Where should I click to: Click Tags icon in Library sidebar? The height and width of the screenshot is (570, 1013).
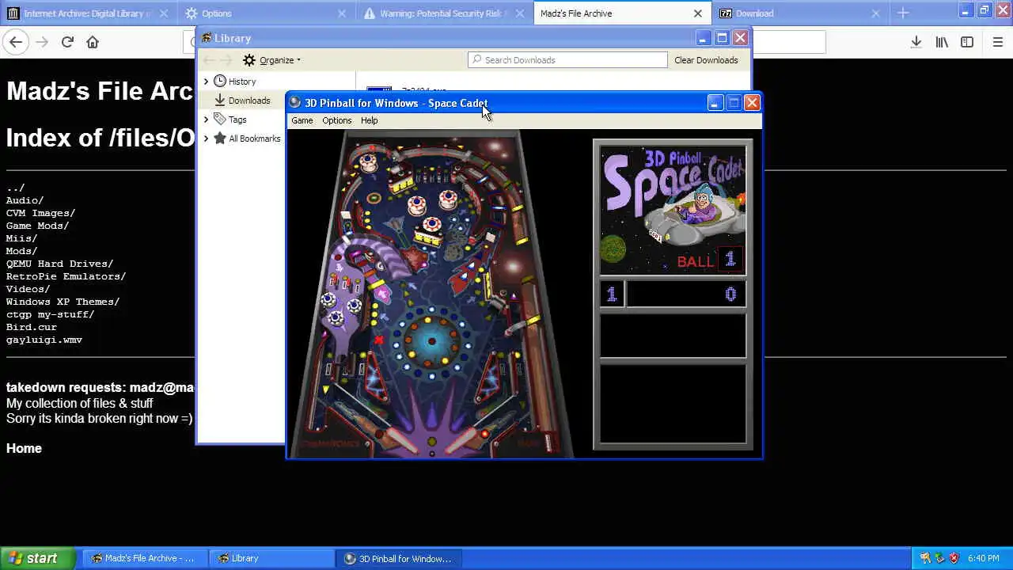[220, 119]
